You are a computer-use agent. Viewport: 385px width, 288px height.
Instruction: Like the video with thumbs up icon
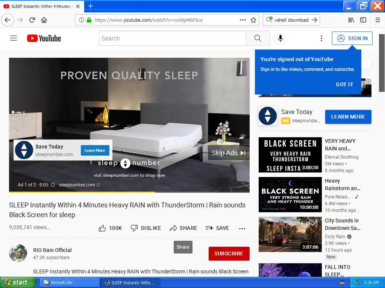(102, 228)
